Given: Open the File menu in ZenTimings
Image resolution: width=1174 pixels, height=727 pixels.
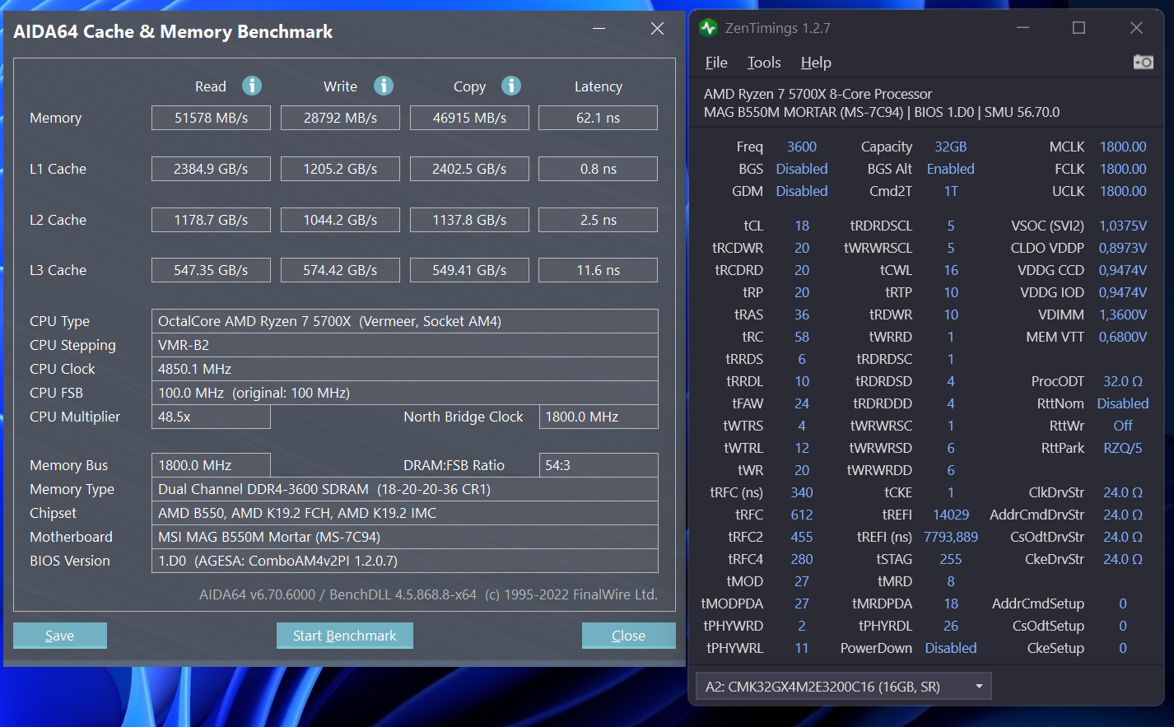Looking at the screenshot, I should click(716, 63).
